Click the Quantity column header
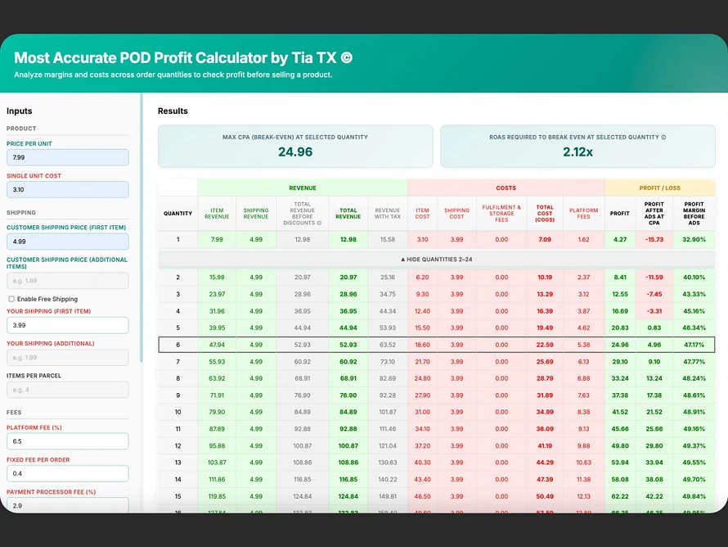Screen dimensions: 728x547 178,214
